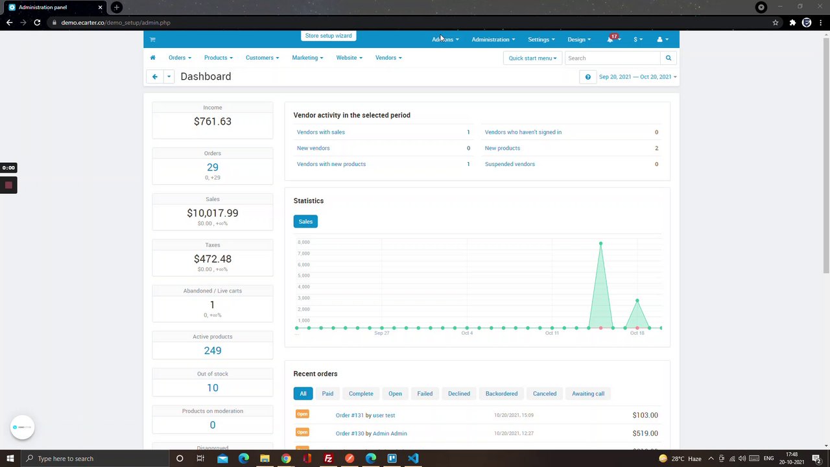
Task: Filter recent orders by Backordered
Action: click(501, 394)
